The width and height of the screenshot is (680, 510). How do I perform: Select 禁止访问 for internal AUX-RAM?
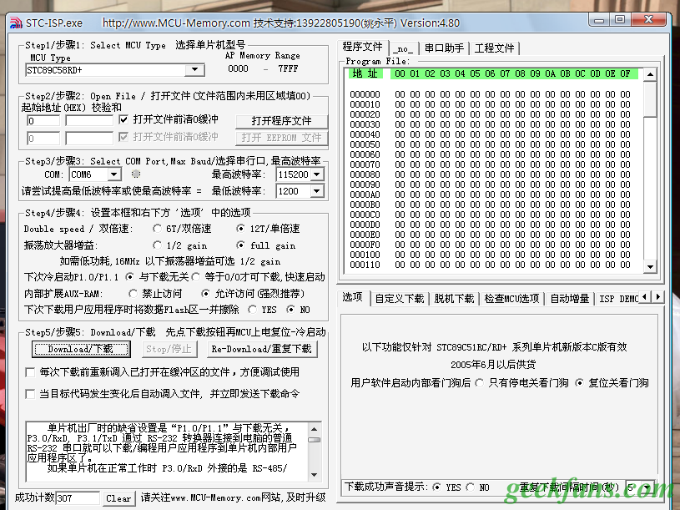tap(133, 294)
